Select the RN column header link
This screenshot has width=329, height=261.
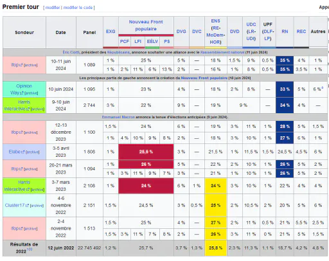click(x=285, y=32)
